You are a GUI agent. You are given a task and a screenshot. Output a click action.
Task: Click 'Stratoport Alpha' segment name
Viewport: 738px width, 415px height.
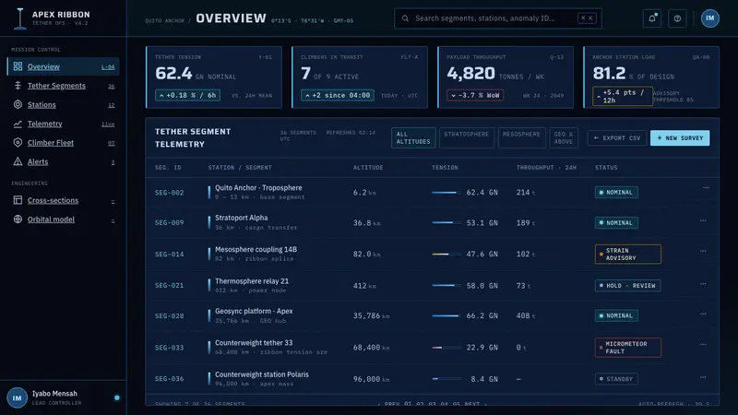tap(242, 218)
